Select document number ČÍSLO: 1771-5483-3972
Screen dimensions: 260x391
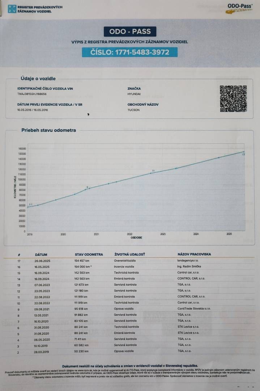click(130, 52)
